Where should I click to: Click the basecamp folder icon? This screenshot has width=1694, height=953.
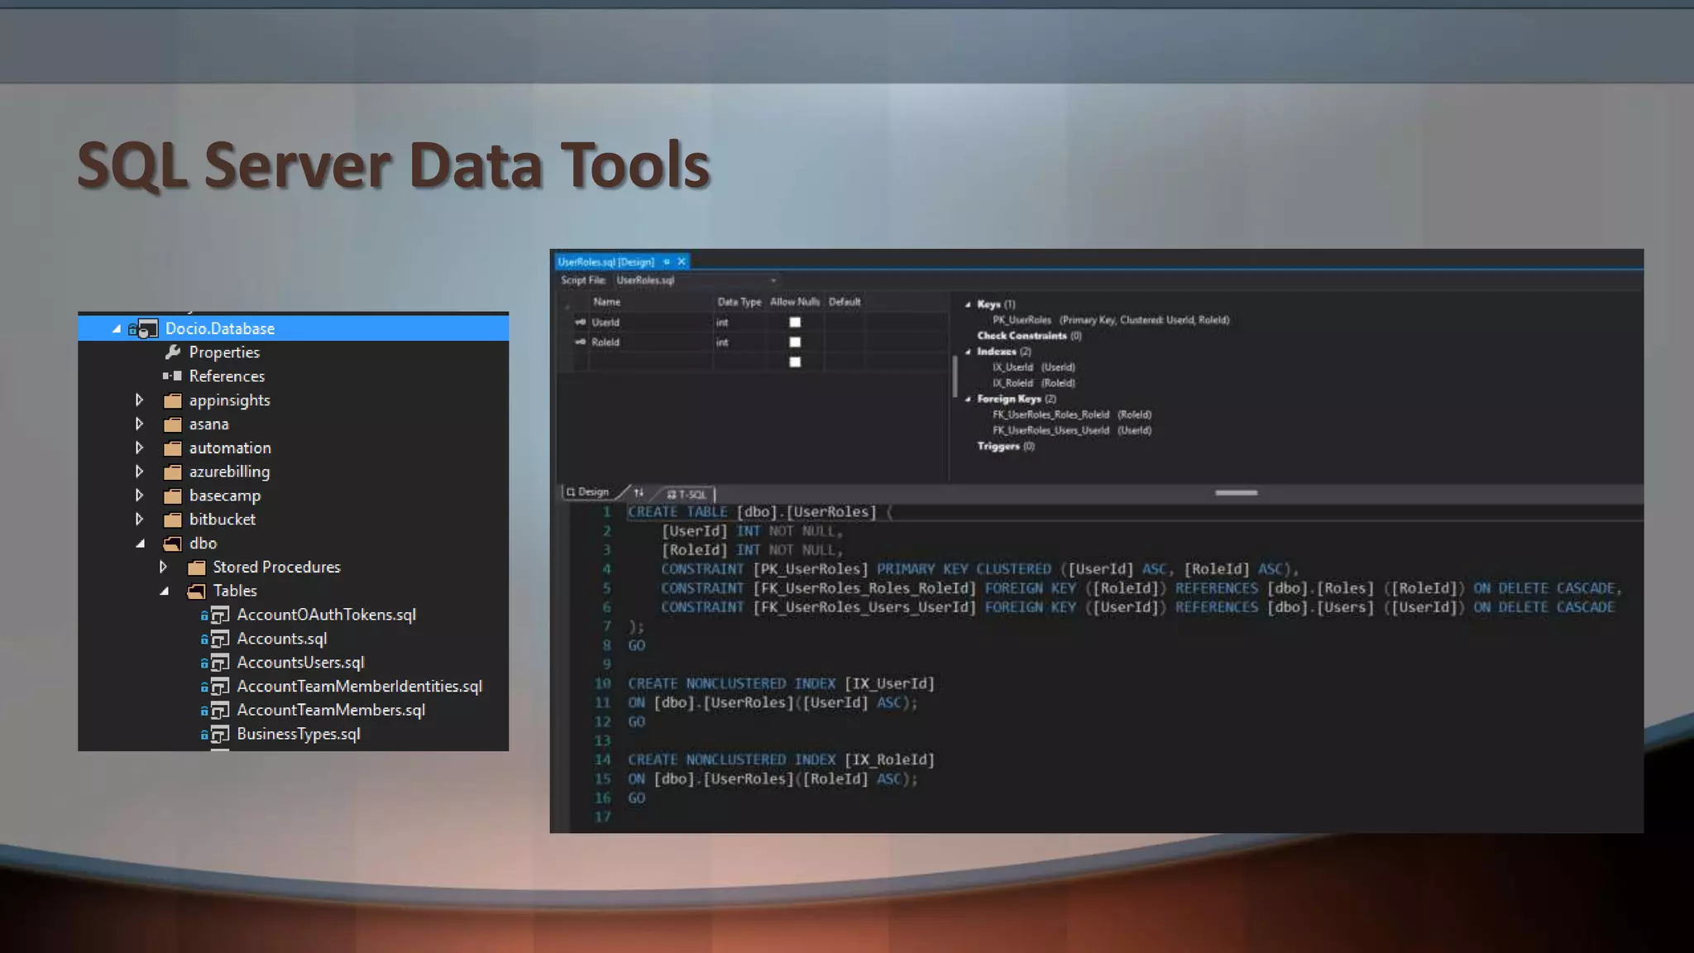click(172, 496)
